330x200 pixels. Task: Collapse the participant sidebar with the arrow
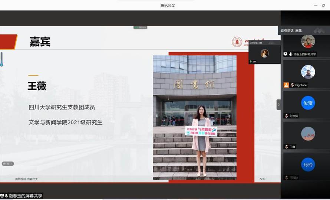(278, 105)
